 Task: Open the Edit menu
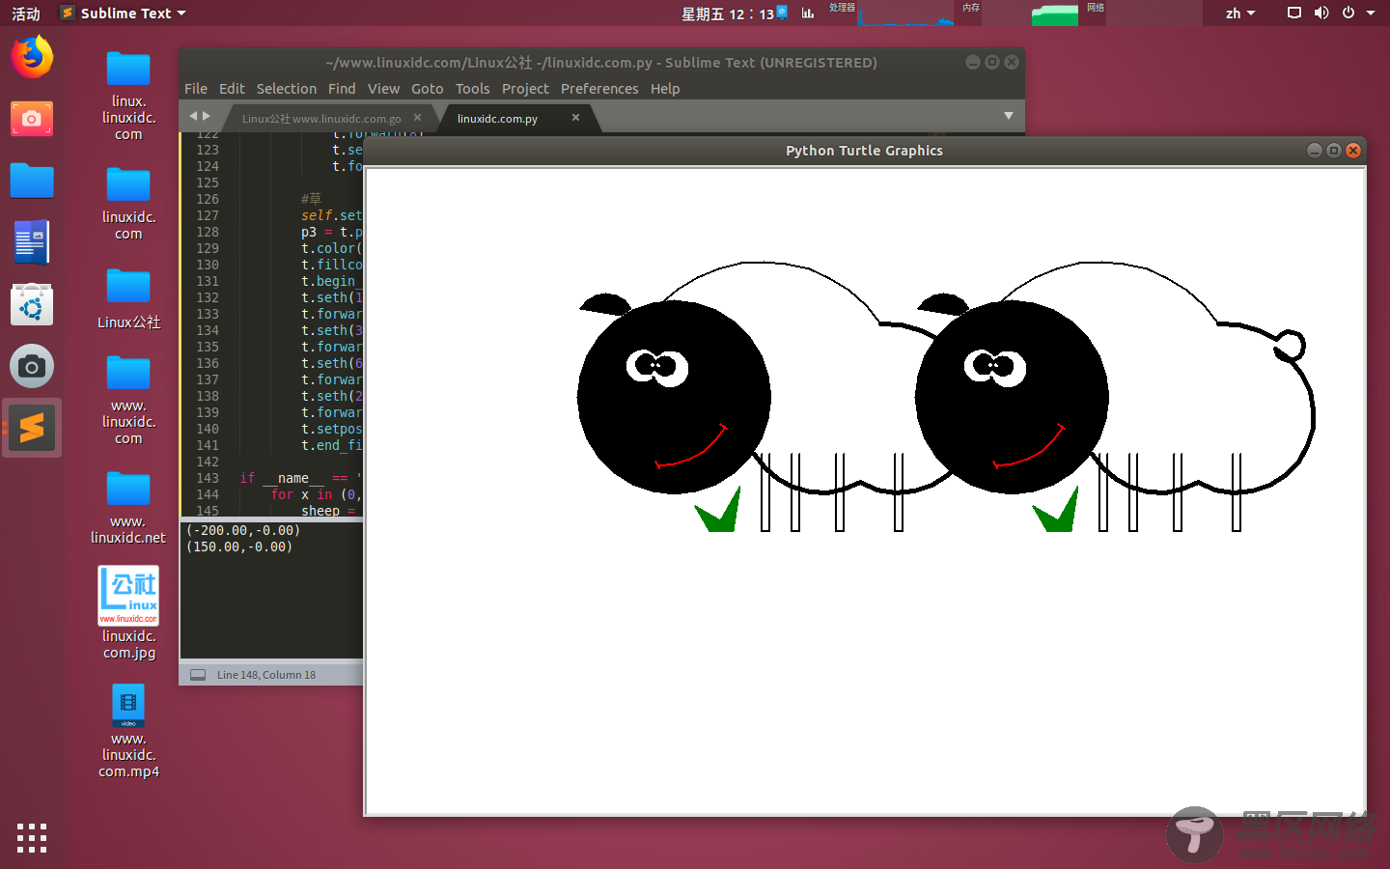pyautogui.click(x=232, y=89)
